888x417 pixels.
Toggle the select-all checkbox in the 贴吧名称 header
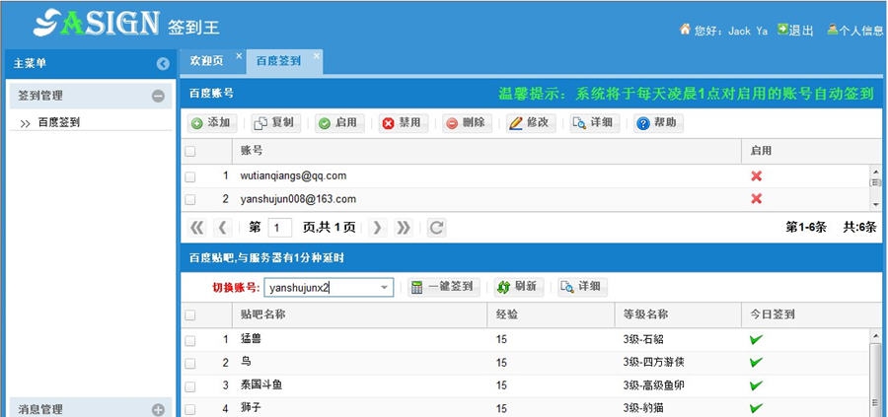(x=190, y=315)
